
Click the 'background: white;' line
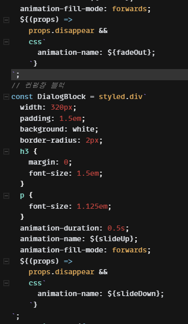click(59, 129)
